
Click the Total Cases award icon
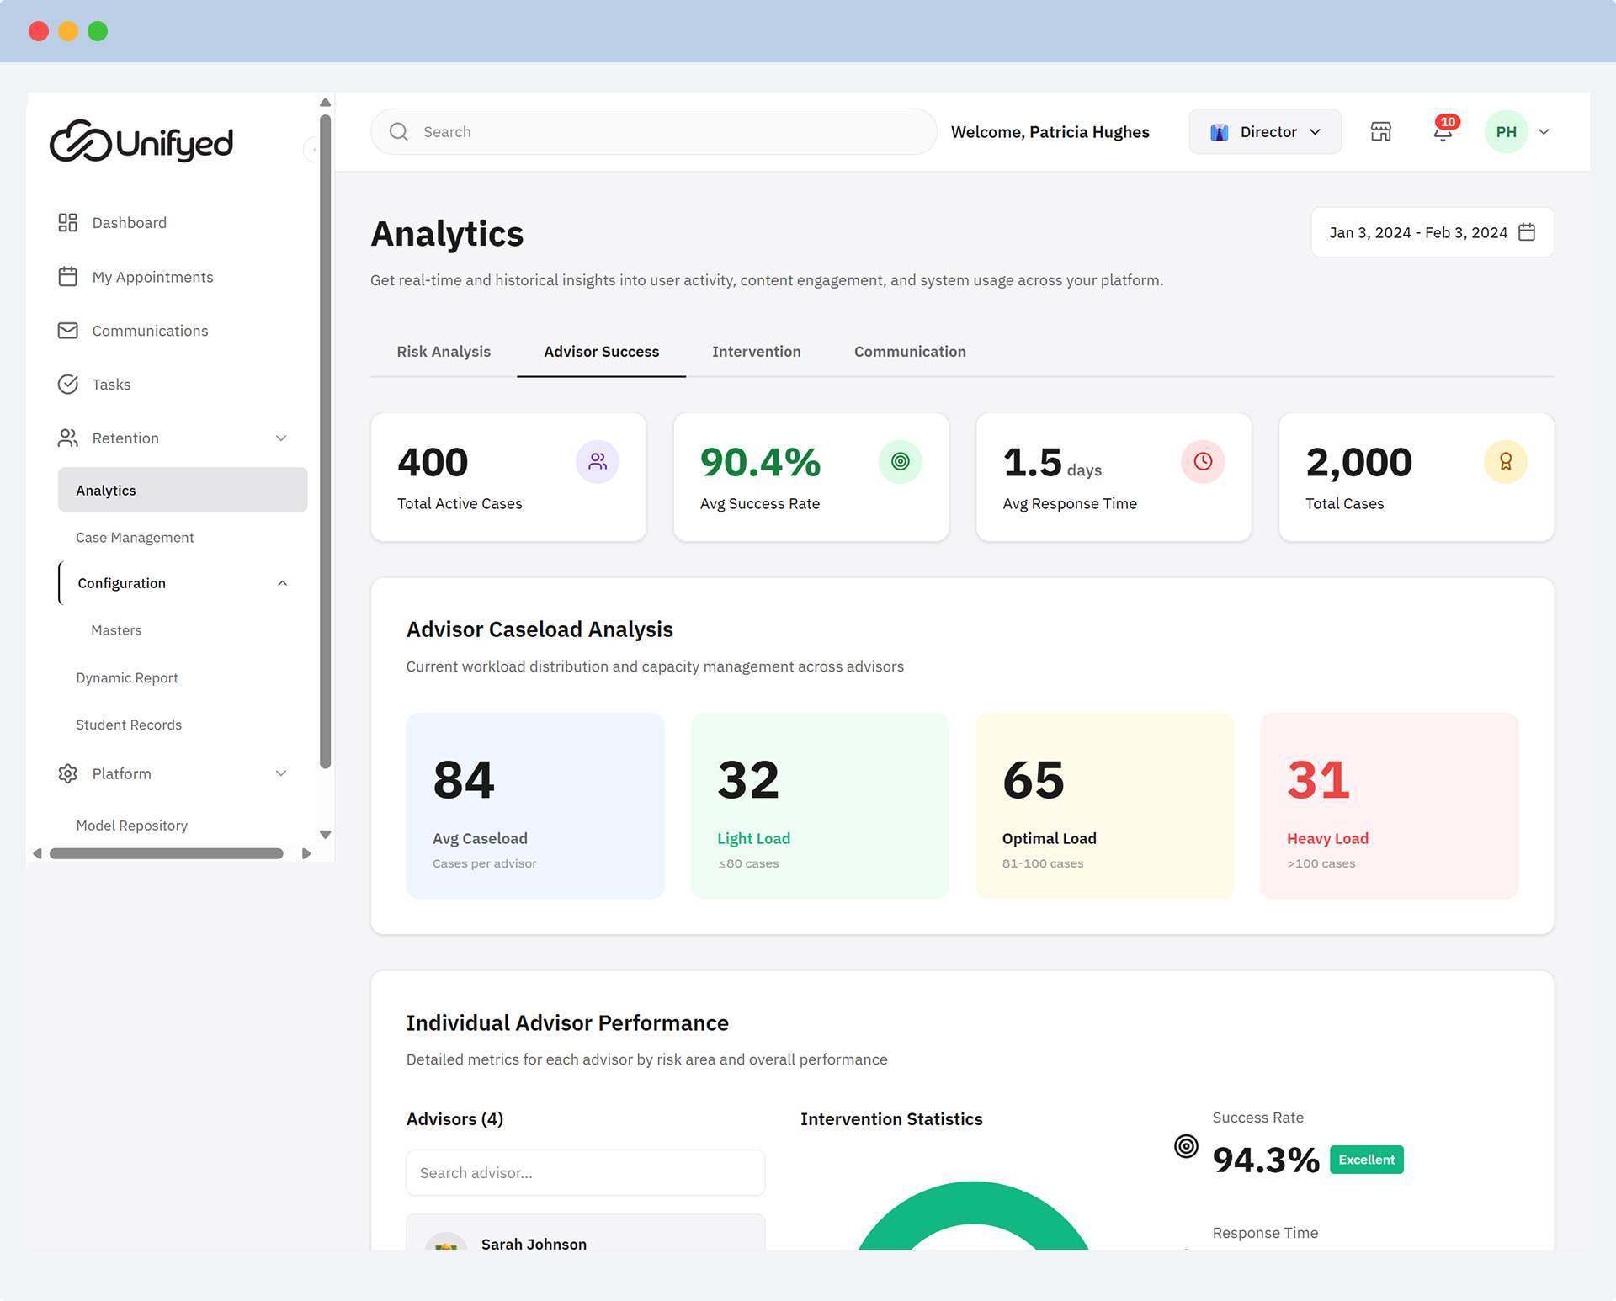point(1505,461)
